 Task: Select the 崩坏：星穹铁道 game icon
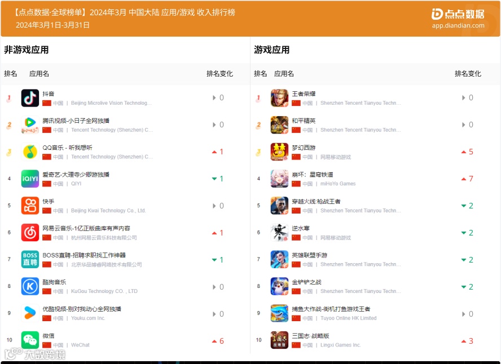279,179
